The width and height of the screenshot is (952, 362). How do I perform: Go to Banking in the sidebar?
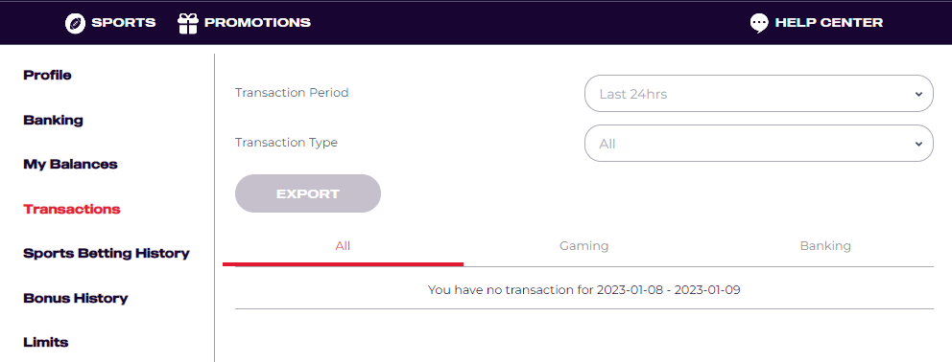click(x=54, y=120)
